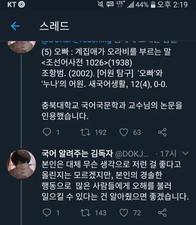Open the tweet options chevron menu
This screenshot has width=196, height=225.
click(x=185, y=153)
